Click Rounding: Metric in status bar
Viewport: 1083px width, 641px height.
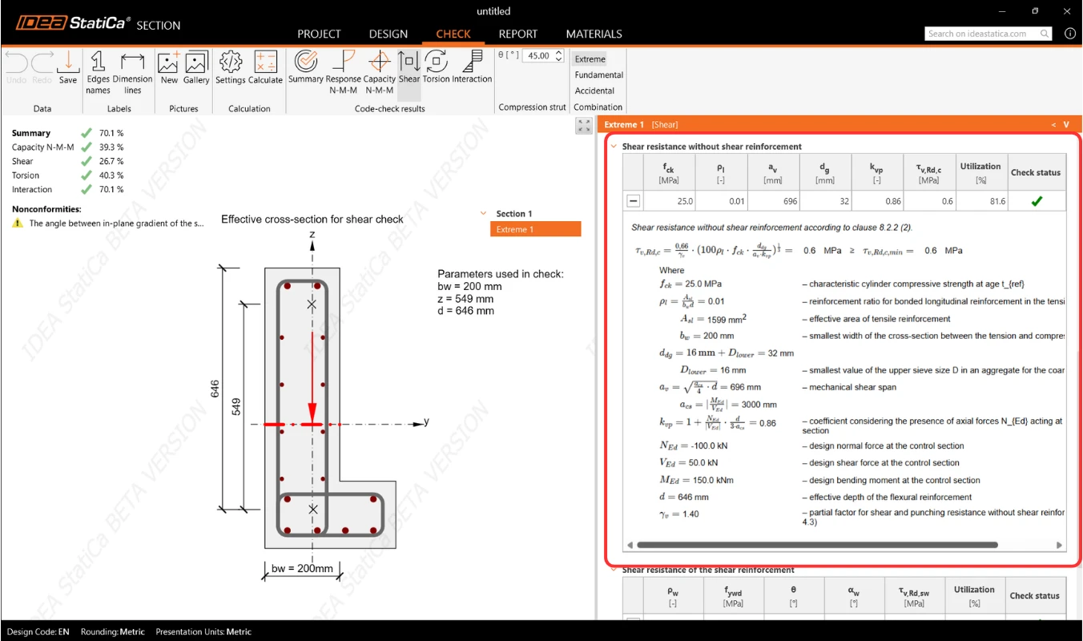point(113,631)
